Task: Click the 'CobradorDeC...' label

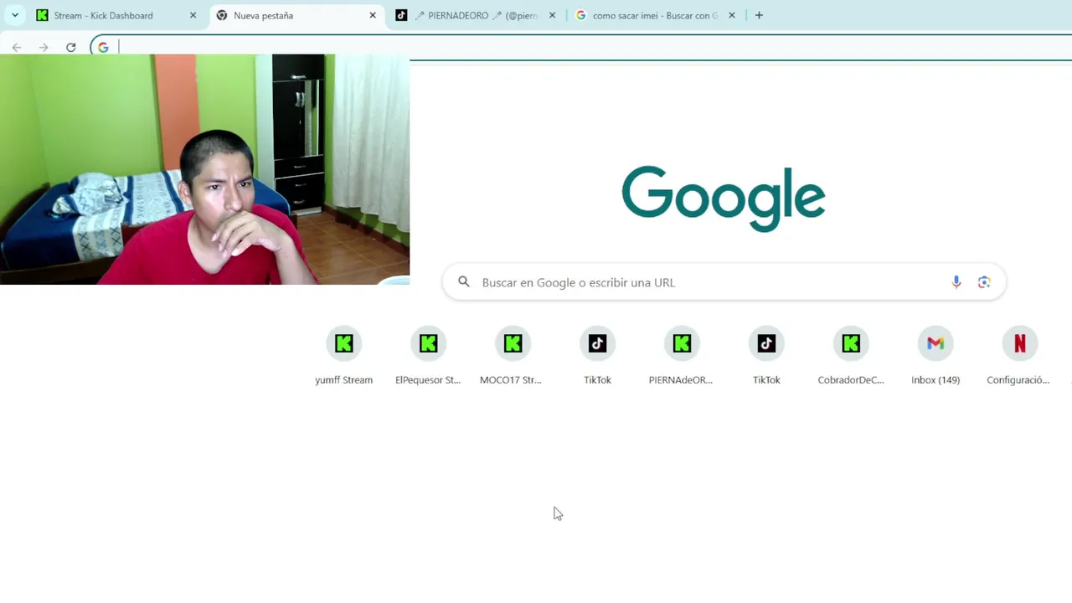Action: click(x=851, y=380)
